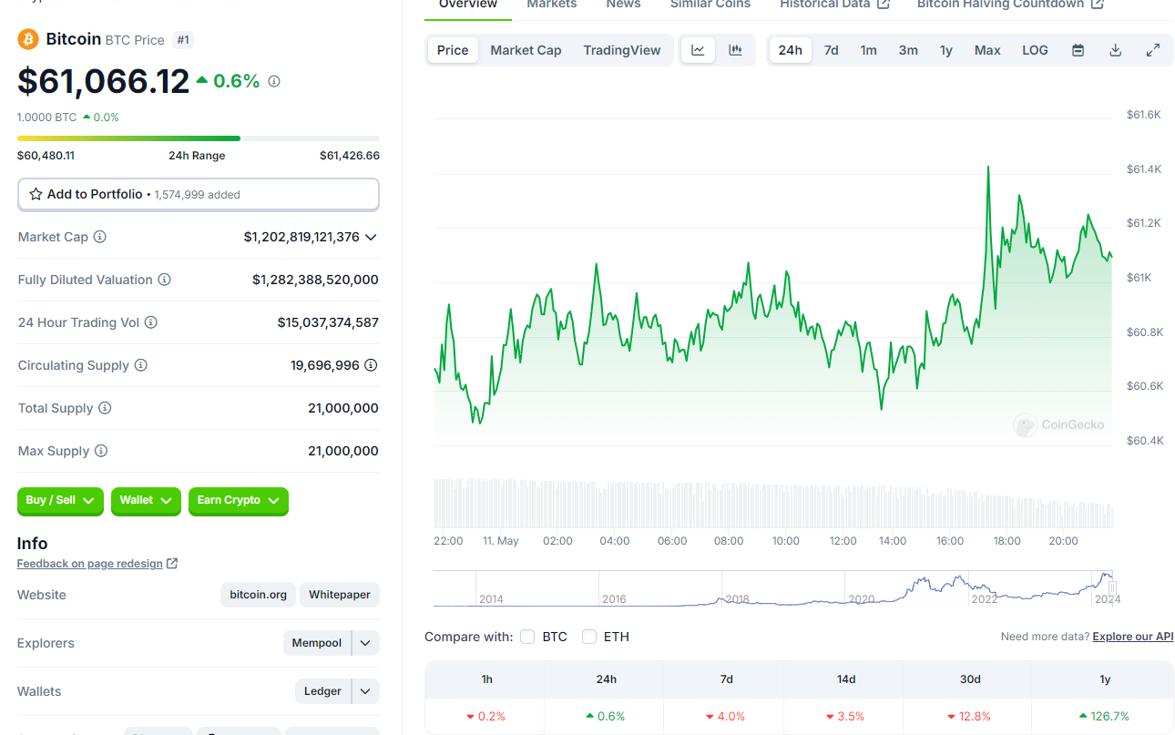Click external link icon beside Bitcoin Halving Countdown
The height and width of the screenshot is (735, 1175).
point(1098,5)
